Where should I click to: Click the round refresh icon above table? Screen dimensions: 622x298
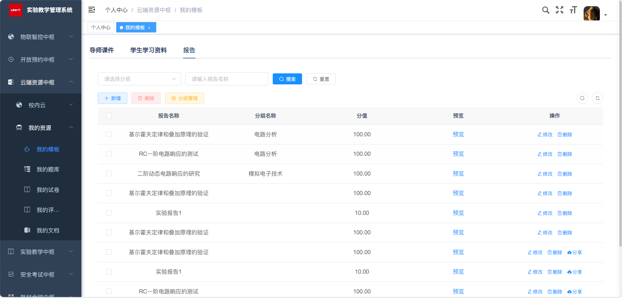click(x=597, y=98)
